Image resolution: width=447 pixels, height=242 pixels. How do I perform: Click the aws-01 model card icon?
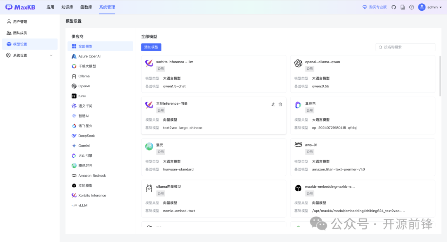pos(298,145)
